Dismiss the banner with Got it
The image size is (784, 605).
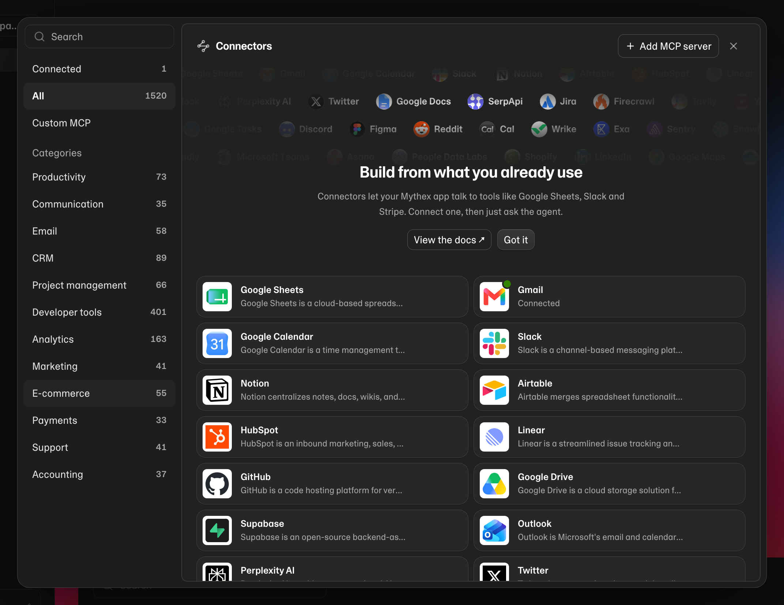point(516,240)
